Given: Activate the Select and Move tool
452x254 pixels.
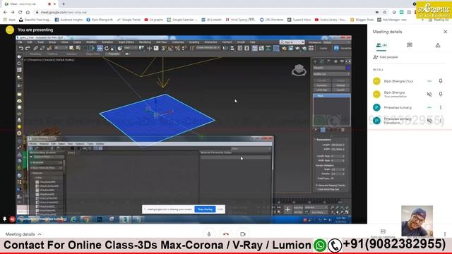Looking at the screenshot, I should 100,49.
